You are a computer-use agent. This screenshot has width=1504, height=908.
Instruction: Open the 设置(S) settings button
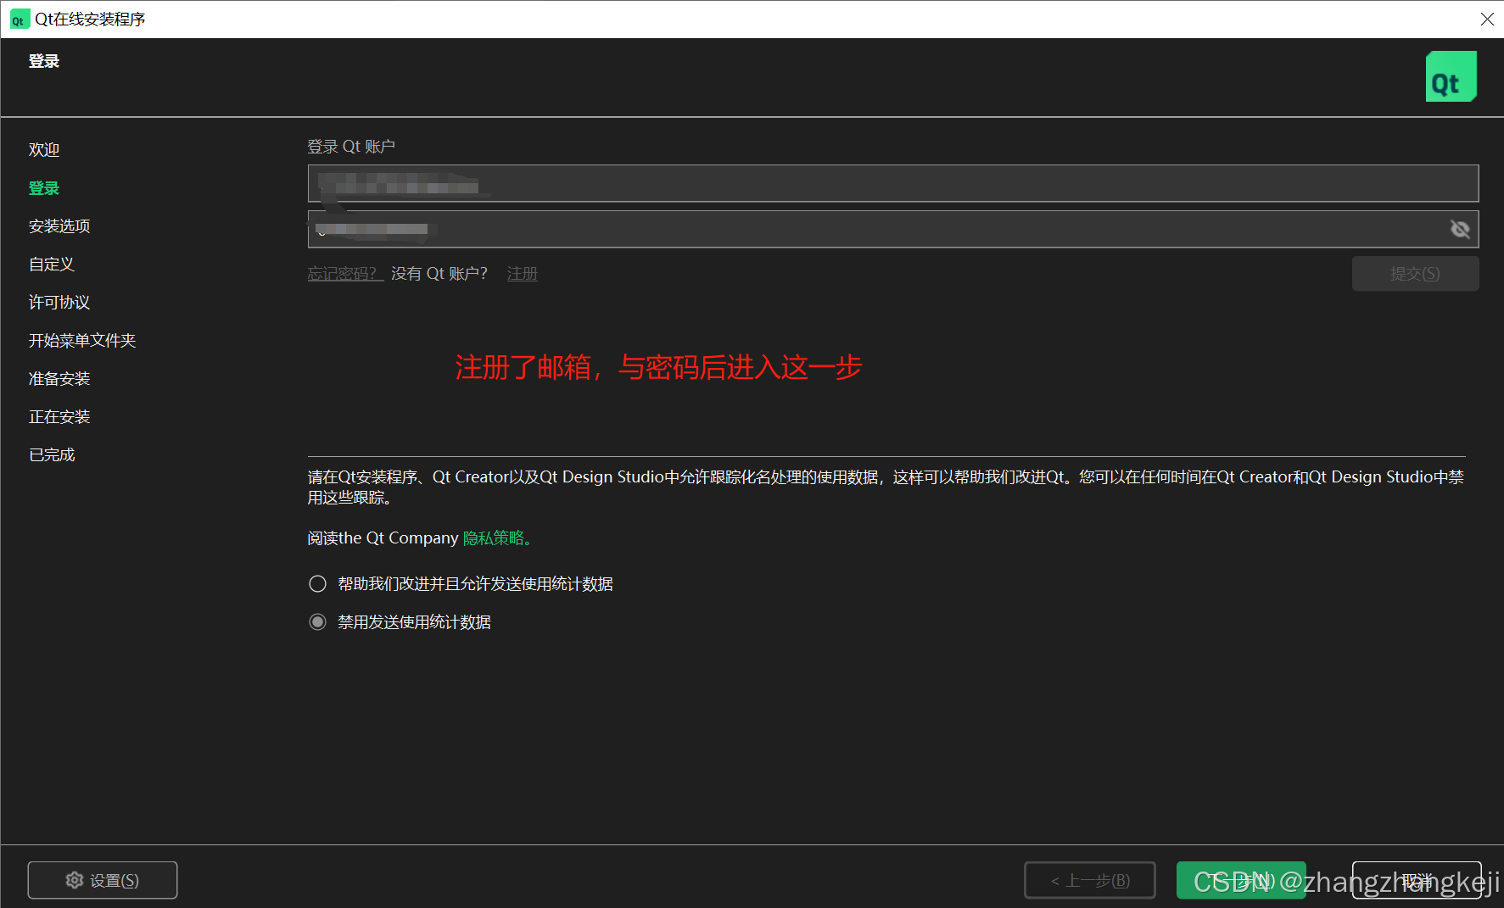pos(103,880)
